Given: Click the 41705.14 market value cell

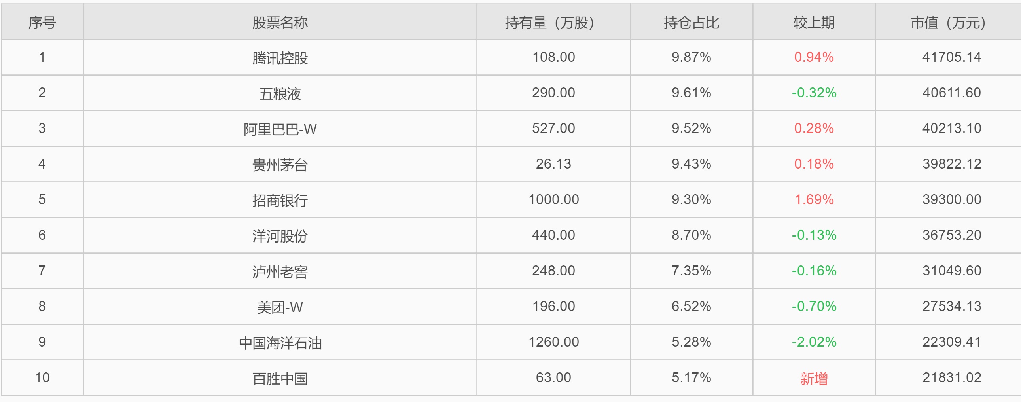Looking at the screenshot, I should pyautogui.click(x=951, y=57).
